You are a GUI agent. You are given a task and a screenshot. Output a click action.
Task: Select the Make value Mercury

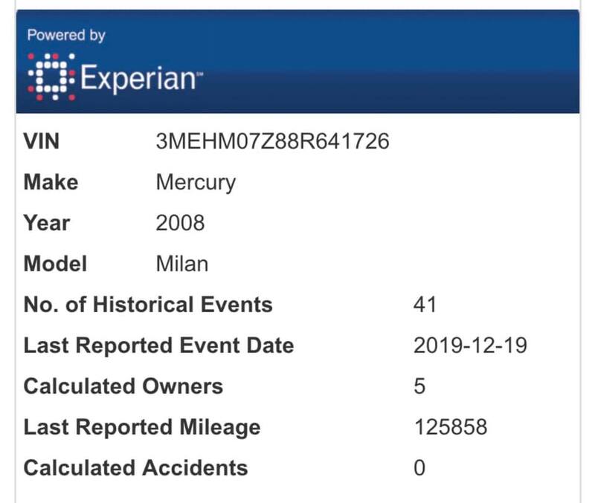[196, 183]
